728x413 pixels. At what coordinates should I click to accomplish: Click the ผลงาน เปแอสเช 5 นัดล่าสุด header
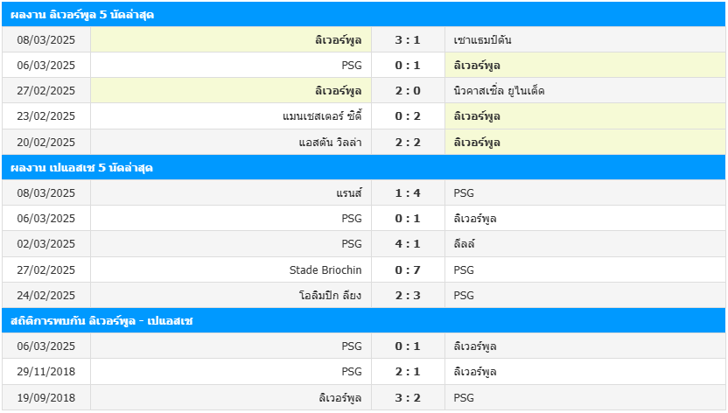[363, 167]
